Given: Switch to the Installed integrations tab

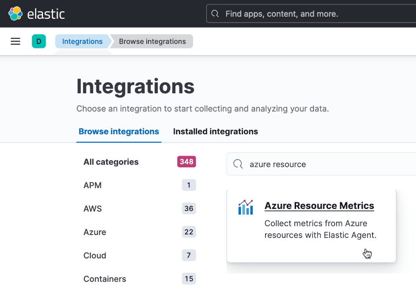Looking at the screenshot, I should [x=215, y=132].
